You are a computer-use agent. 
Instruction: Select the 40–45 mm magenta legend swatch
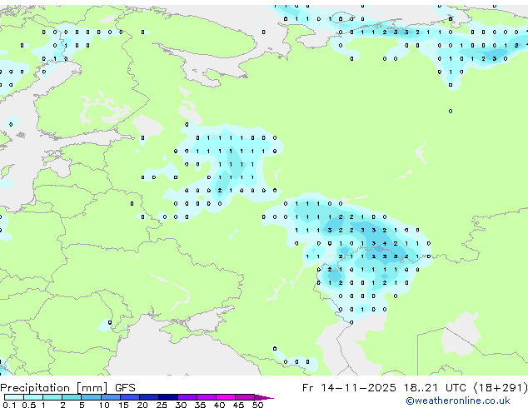[226, 397]
